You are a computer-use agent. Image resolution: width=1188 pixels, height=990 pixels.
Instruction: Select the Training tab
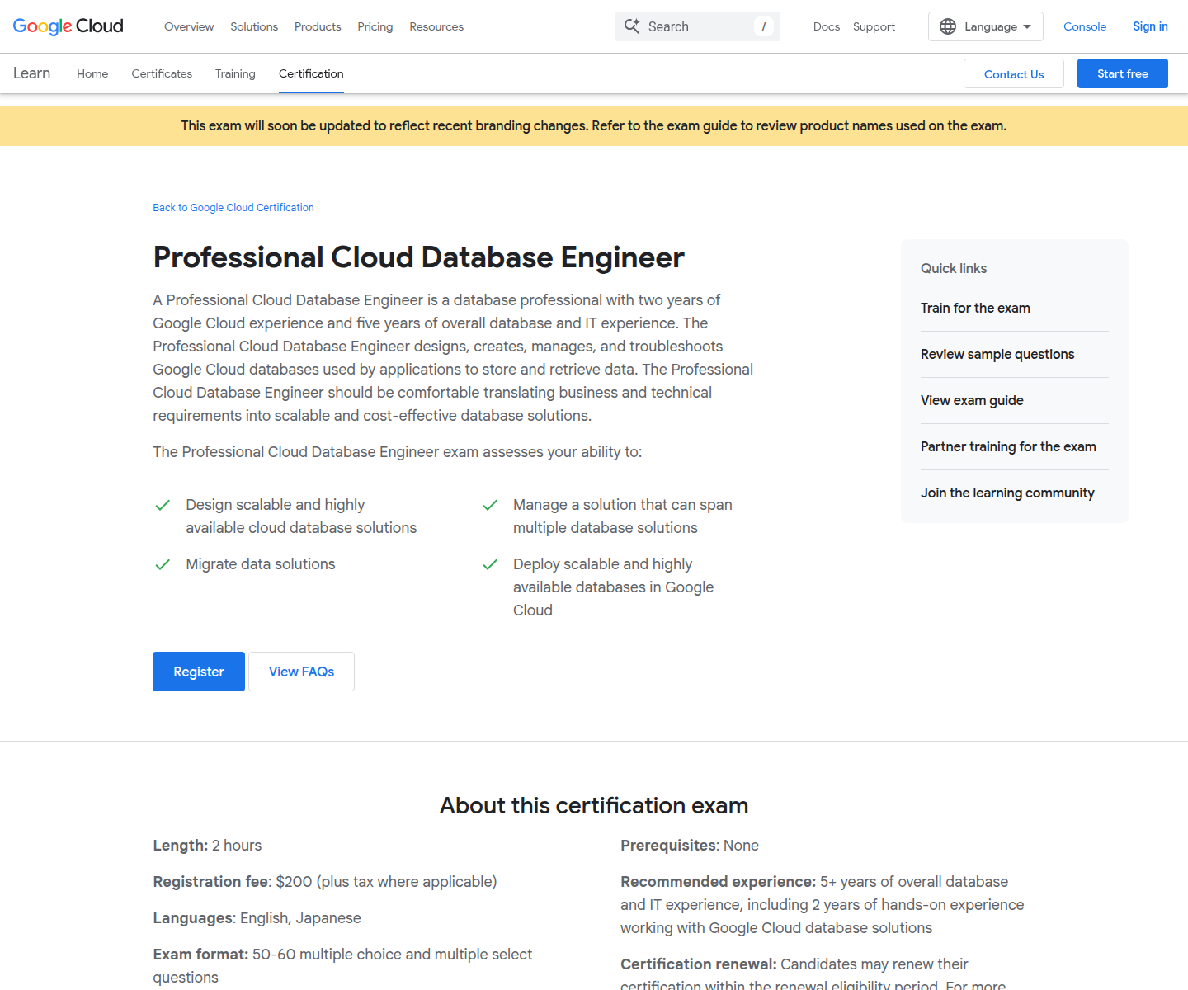pyautogui.click(x=235, y=73)
